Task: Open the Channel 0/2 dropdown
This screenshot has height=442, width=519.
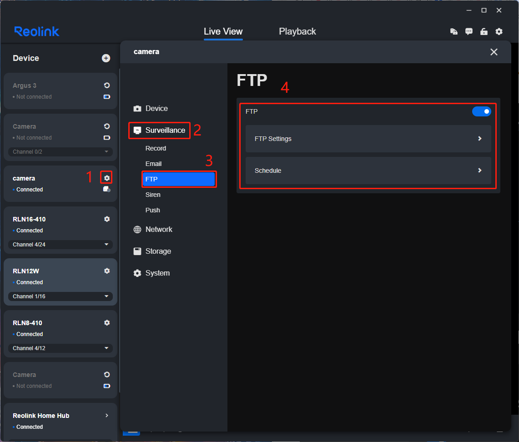Action: [60, 152]
